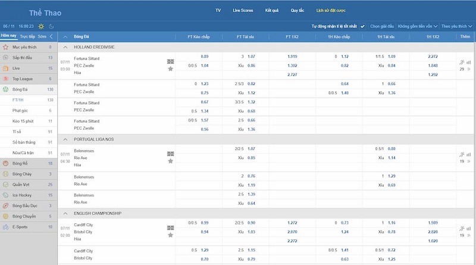Favorite the Fortuna Sittard match star
Image resolution: width=476 pixels, height=265 pixels.
pyautogui.click(x=171, y=69)
